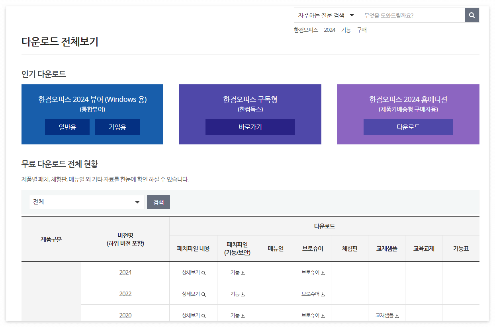Open 상세보기 details for the 2020 version
This screenshot has height=327, width=495.
pos(193,315)
